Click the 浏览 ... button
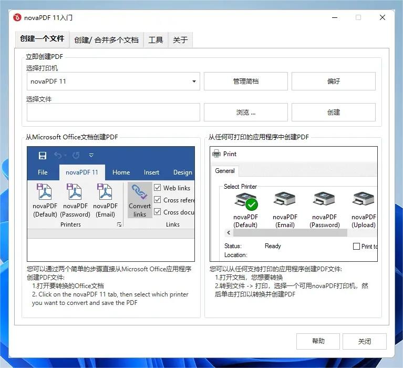The height and width of the screenshot is (368, 403). click(x=246, y=112)
